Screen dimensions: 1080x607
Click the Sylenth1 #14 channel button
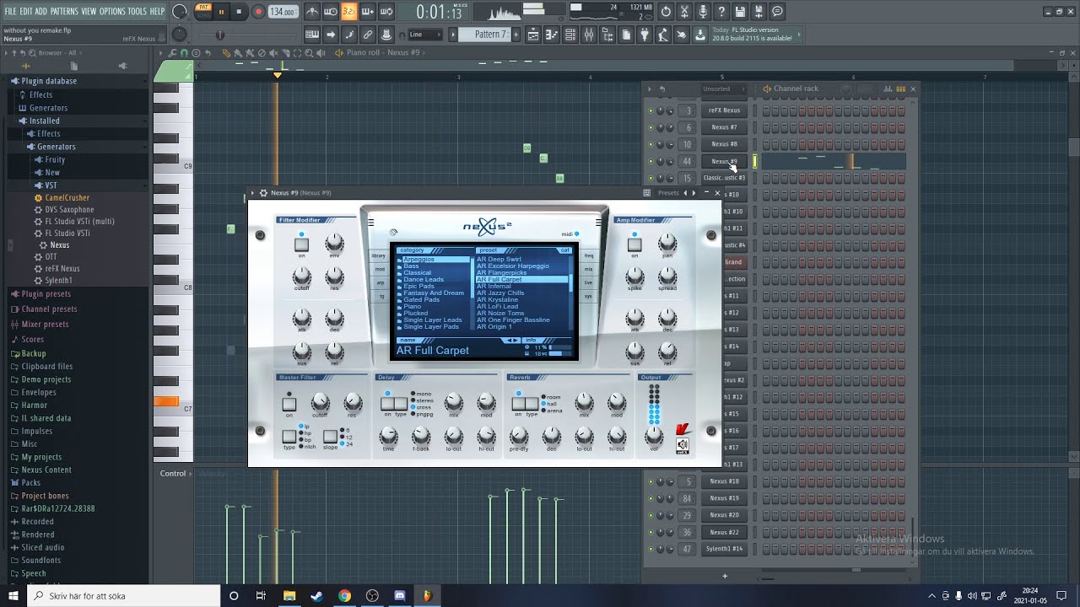tap(724, 549)
